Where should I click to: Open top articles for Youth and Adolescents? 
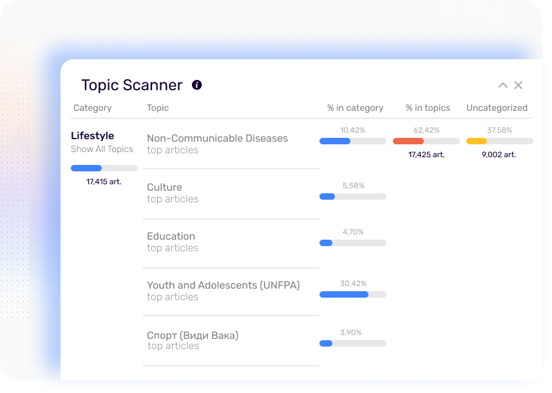(173, 297)
